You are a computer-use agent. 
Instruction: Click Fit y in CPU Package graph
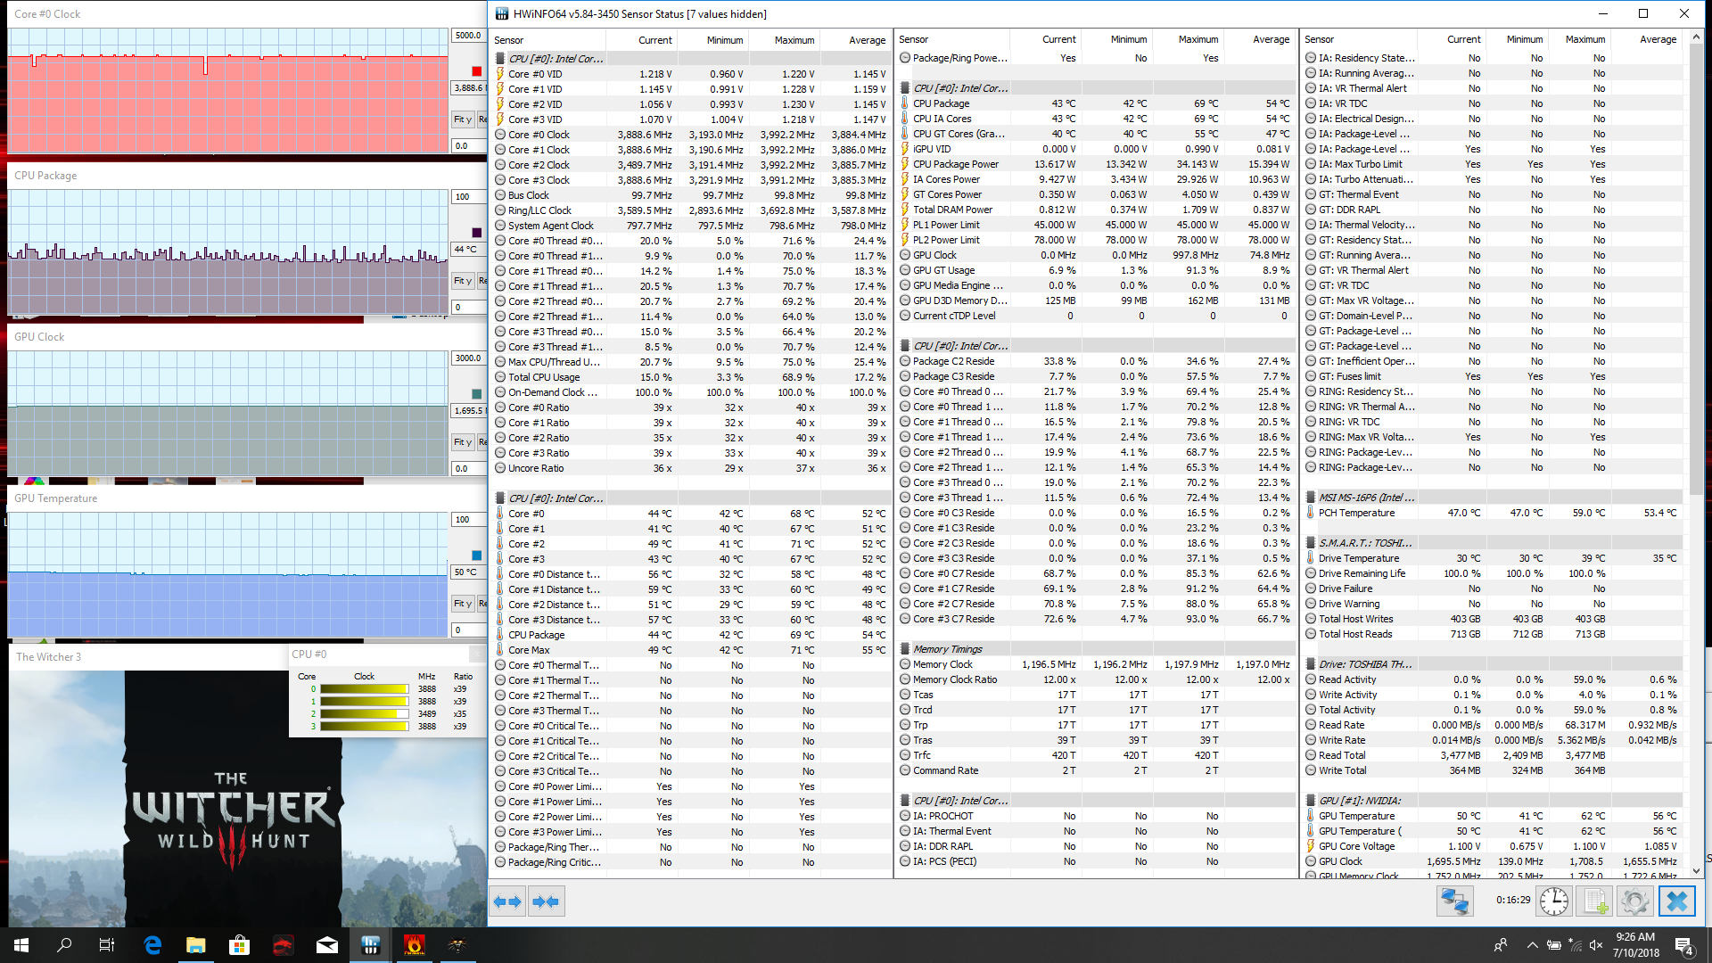462,281
